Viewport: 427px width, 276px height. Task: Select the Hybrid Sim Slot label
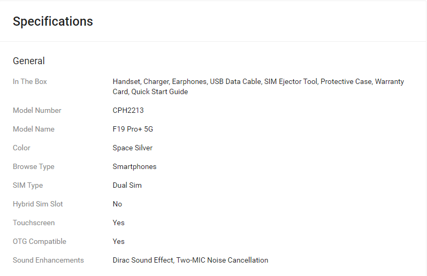38,204
